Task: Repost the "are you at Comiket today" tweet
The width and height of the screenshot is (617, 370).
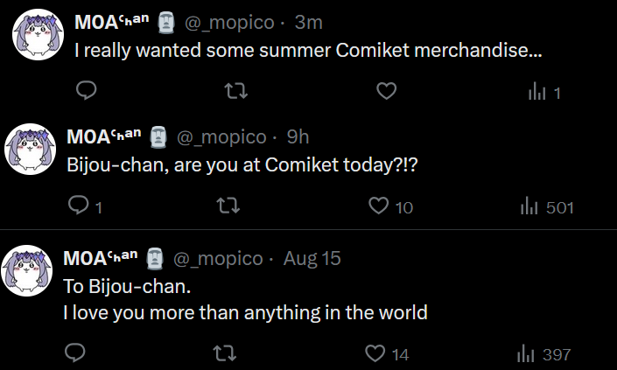Action: pyautogui.click(x=227, y=206)
